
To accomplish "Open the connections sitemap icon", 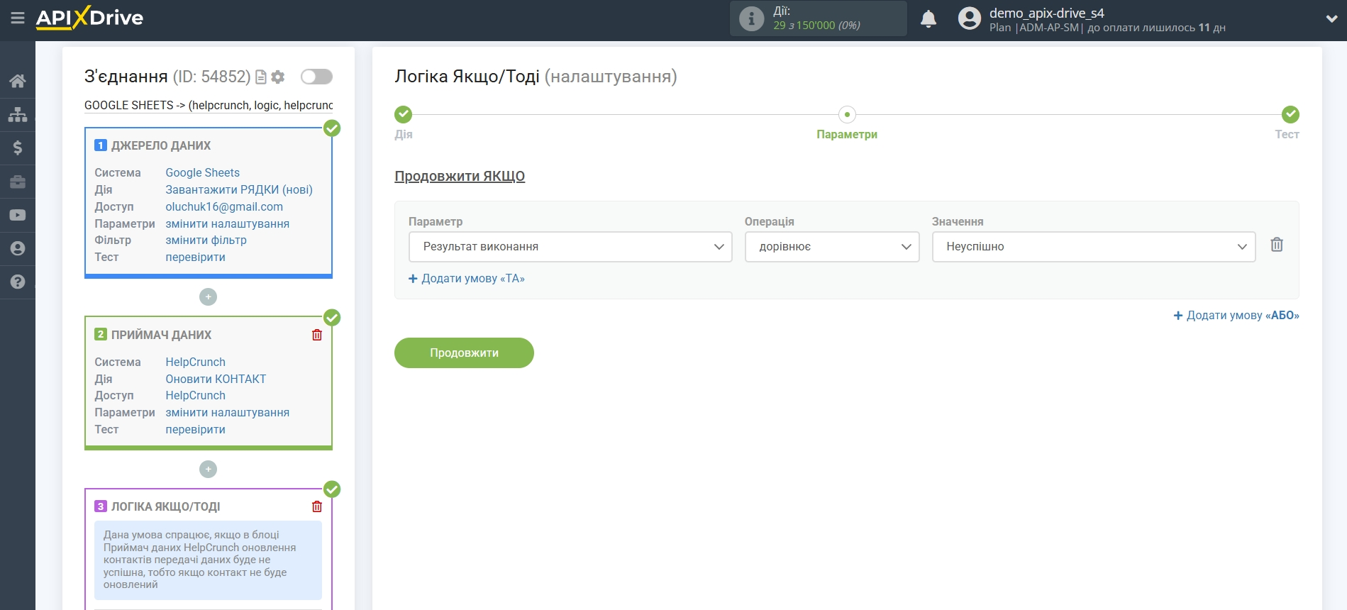I will (x=18, y=114).
